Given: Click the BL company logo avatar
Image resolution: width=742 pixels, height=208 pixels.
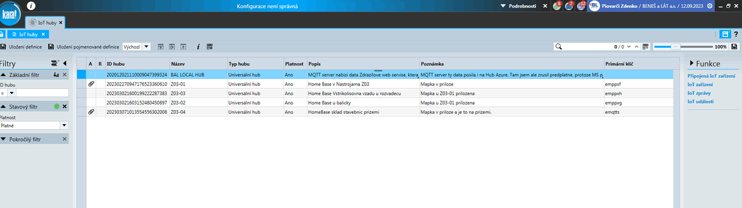Looking at the screenshot, I should (x=594, y=6).
